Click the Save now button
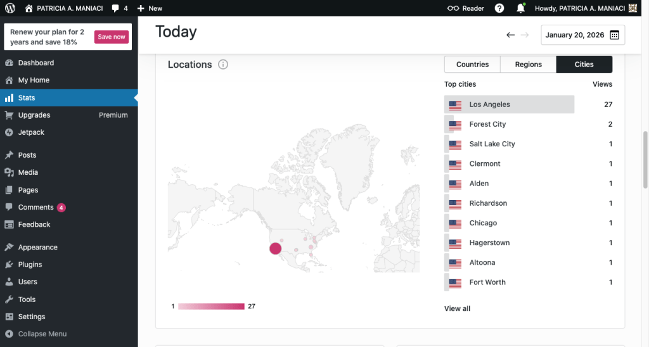Image resolution: width=649 pixels, height=347 pixels. 112,37
